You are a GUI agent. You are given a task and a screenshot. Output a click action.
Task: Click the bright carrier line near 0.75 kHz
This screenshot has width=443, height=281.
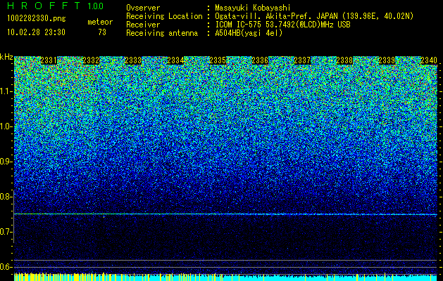coord(225,214)
